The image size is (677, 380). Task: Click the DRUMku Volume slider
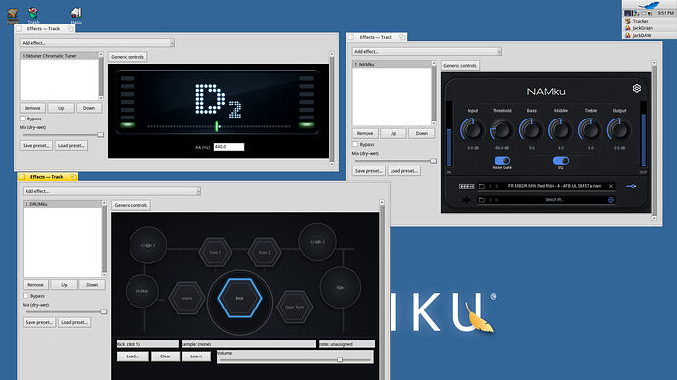click(295, 359)
